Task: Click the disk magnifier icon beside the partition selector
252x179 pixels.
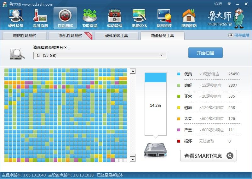Action: (x=17, y=54)
